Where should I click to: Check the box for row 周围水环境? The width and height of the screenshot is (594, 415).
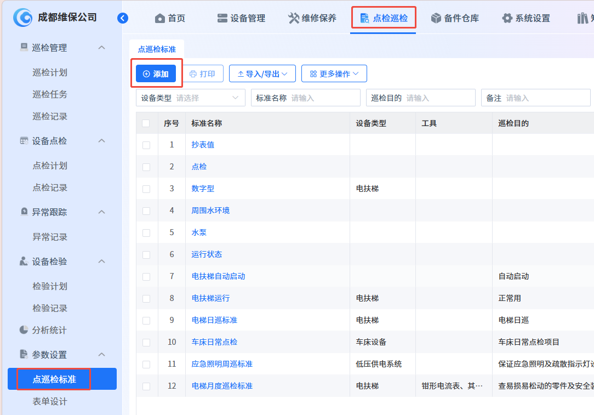click(146, 211)
